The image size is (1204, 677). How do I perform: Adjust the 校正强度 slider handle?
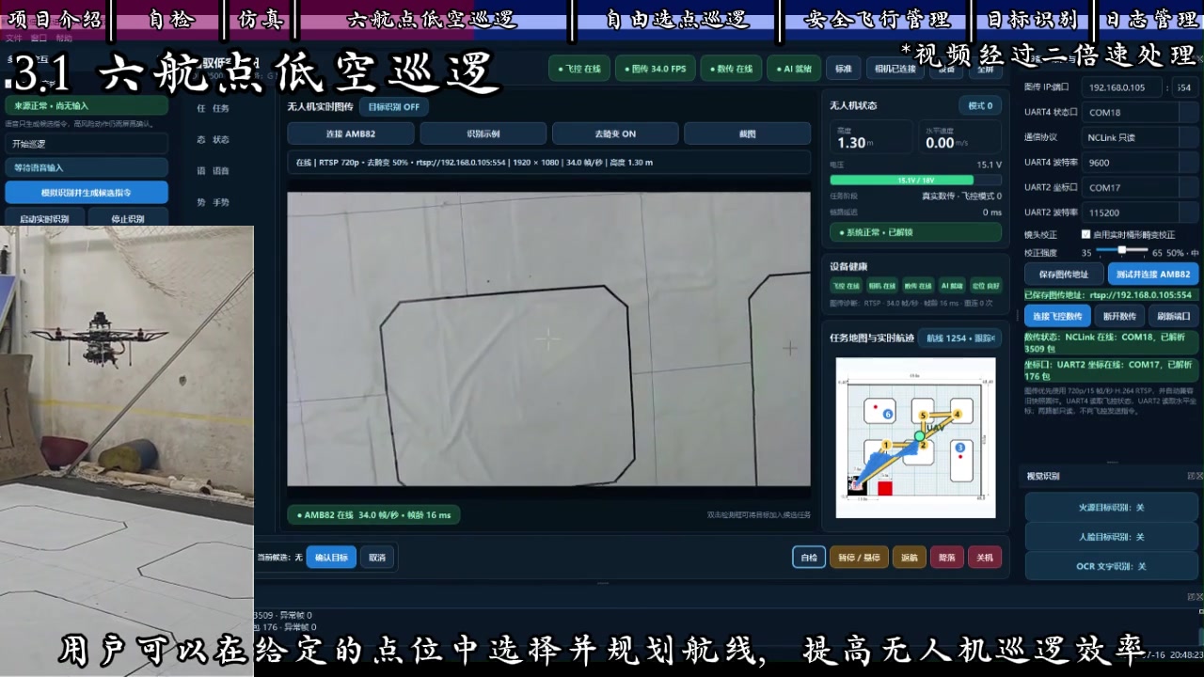[1122, 250]
